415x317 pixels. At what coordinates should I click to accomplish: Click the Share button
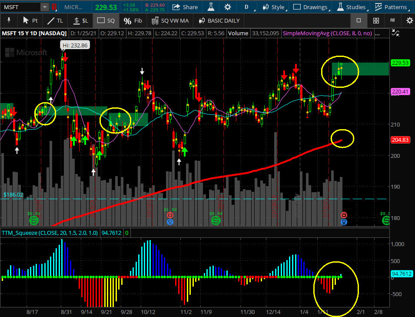[x=185, y=7]
